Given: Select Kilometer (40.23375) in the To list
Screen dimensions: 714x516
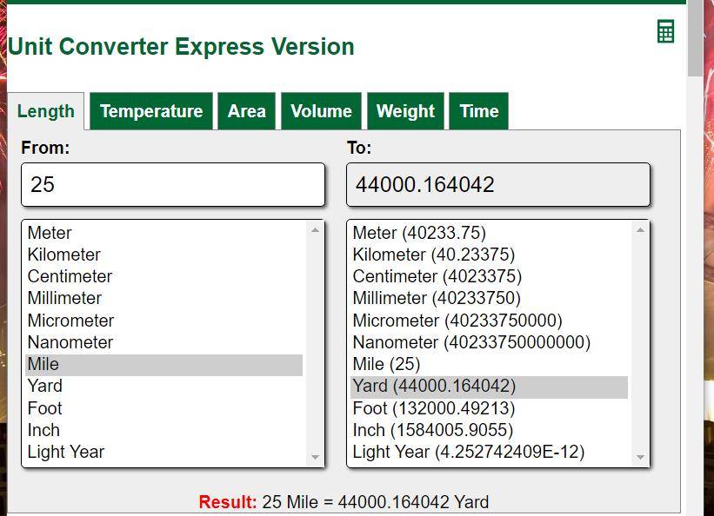Looking at the screenshot, I should point(490,255).
